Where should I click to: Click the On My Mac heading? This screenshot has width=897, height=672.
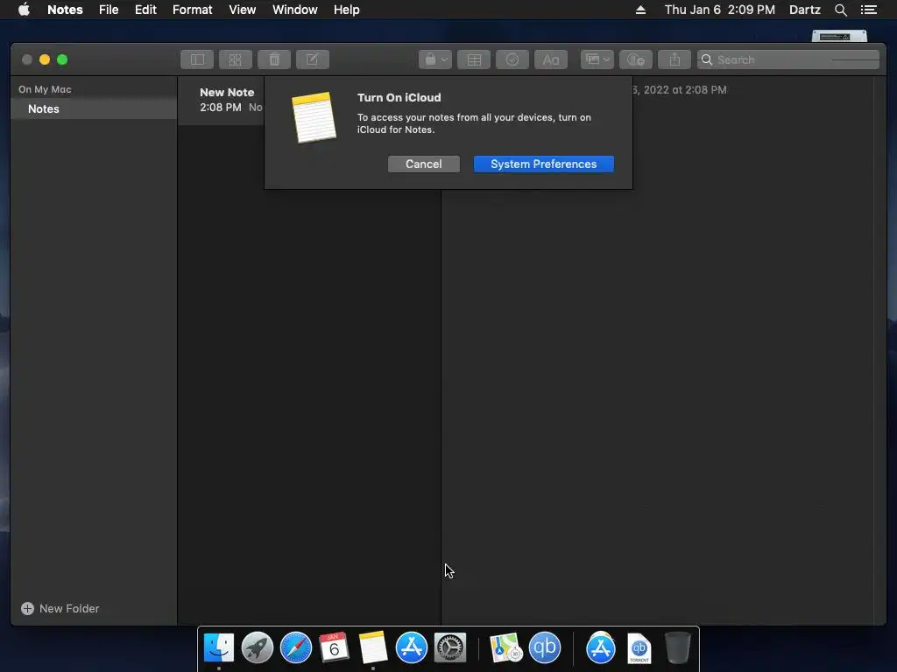click(45, 89)
